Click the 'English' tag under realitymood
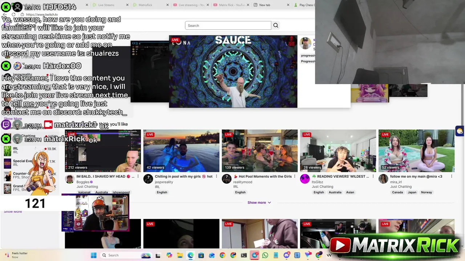Viewport: 465px width, 261px height. click(x=240, y=192)
